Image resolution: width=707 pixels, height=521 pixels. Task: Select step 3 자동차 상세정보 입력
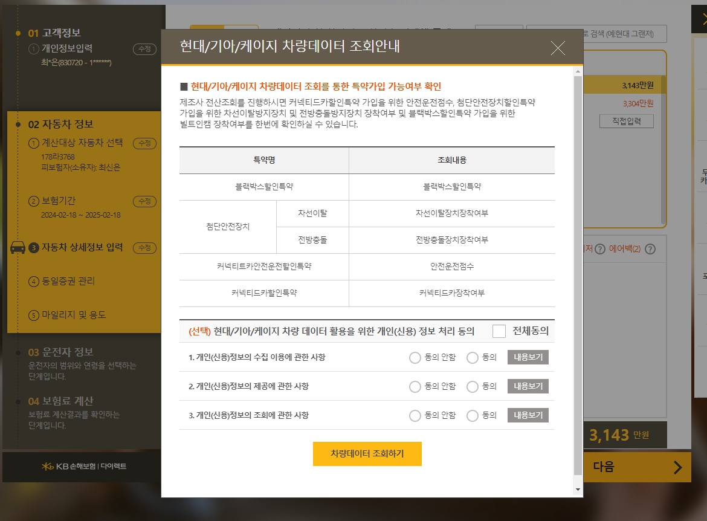(x=76, y=247)
